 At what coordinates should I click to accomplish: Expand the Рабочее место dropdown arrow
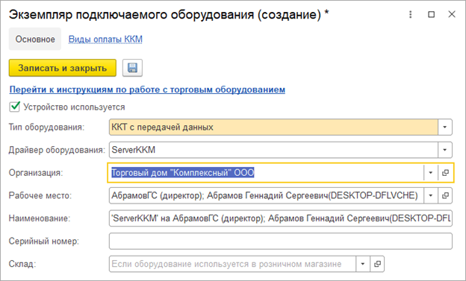pos(431,195)
